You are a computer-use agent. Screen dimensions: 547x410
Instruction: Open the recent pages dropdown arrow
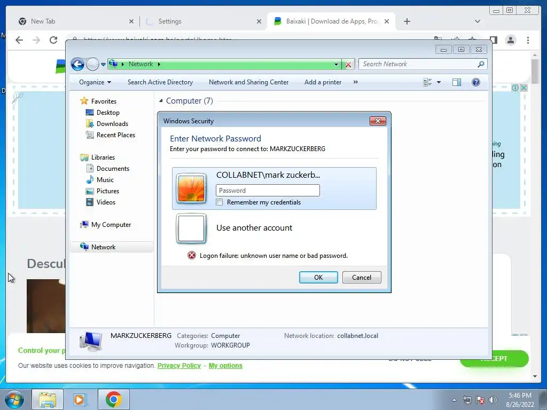pyautogui.click(x=103, y=65)
